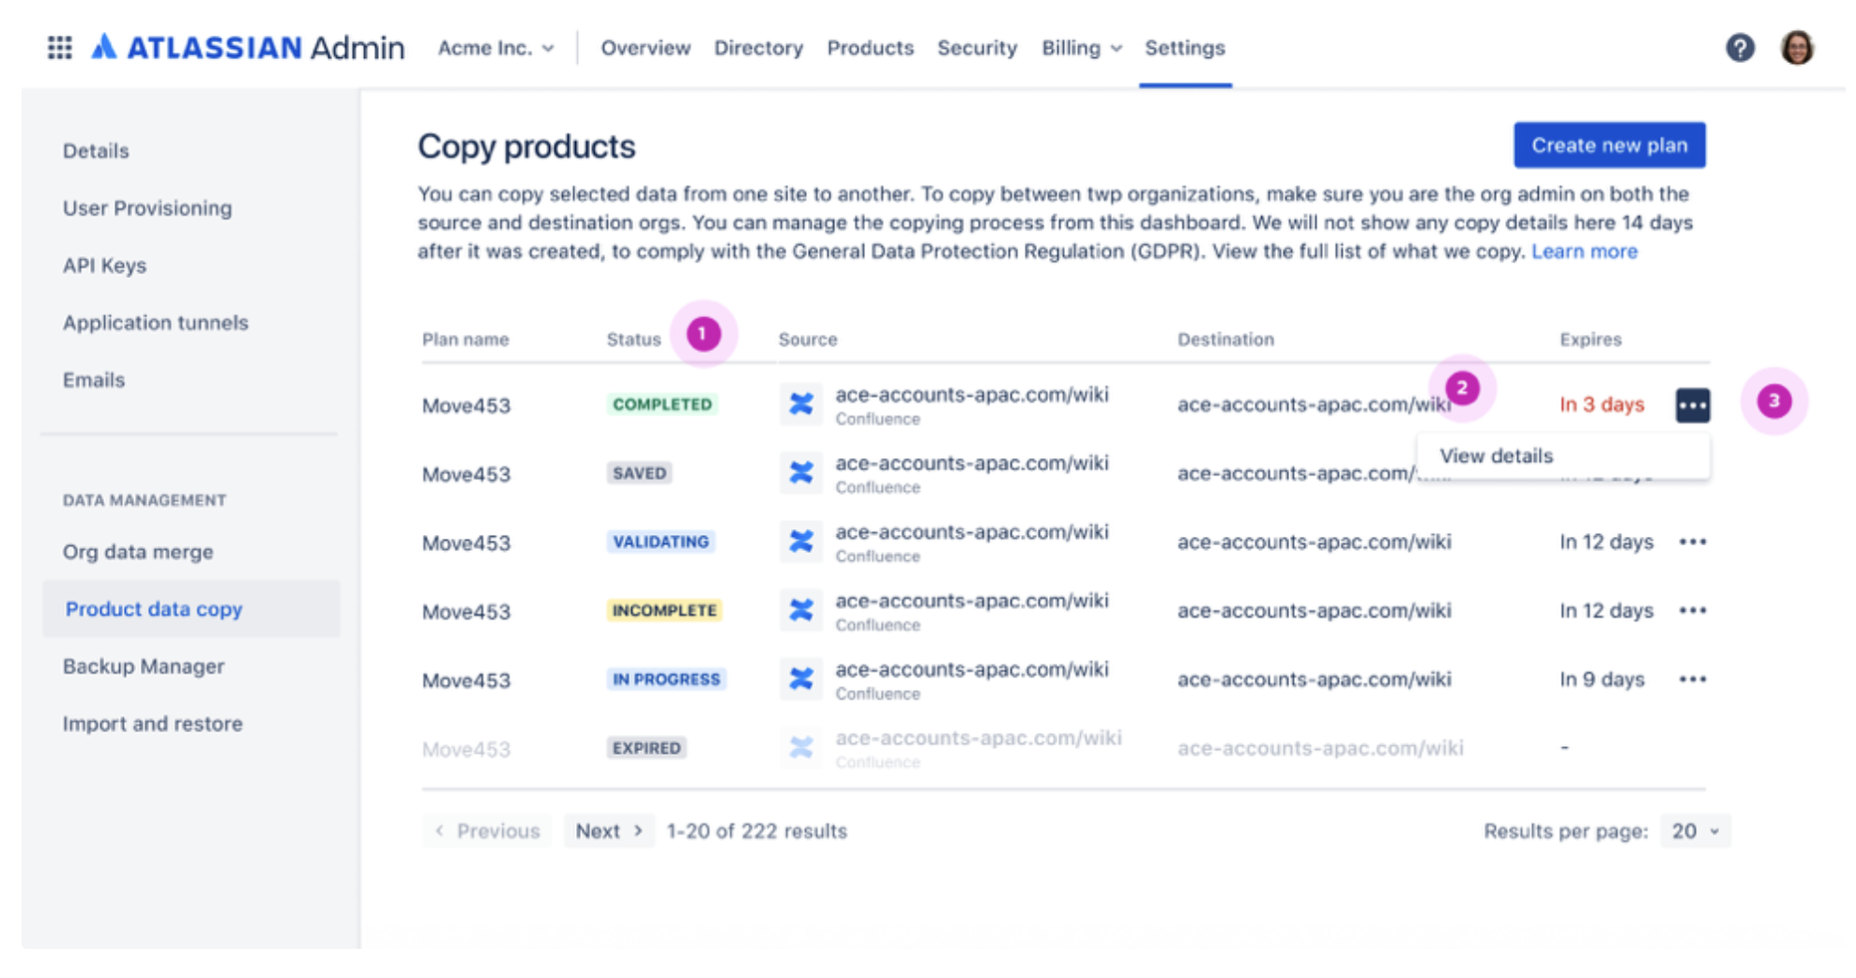Click the INCOMPLETE status badge

[x=664, y=610]
